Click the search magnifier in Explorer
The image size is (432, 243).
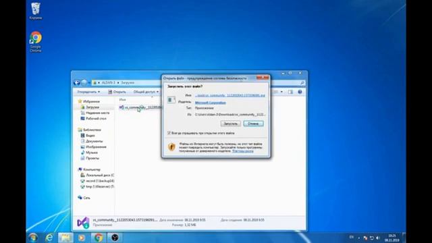pyautogui.click(x=302, y=82)
